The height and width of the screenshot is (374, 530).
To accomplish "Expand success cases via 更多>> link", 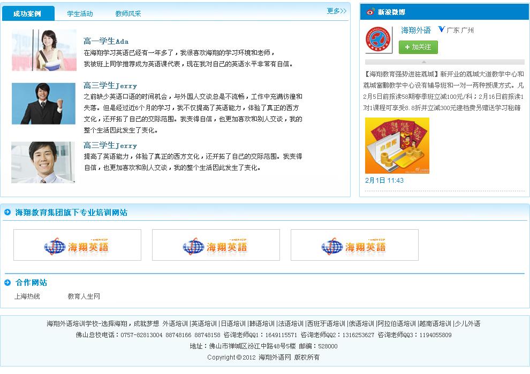I will [337, 11].
